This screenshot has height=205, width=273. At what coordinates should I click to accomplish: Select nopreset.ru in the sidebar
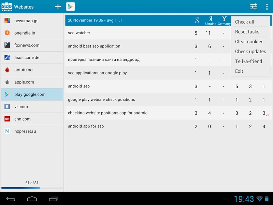[32, 131]
